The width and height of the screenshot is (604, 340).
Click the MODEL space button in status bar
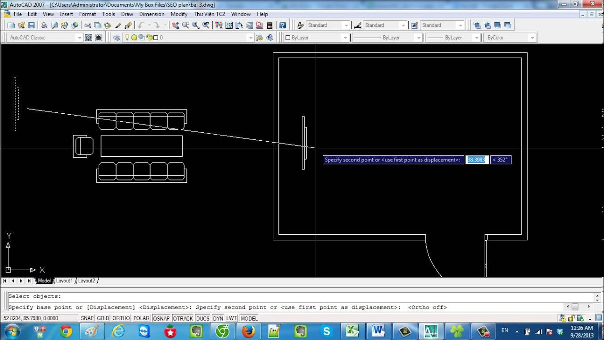249,318
